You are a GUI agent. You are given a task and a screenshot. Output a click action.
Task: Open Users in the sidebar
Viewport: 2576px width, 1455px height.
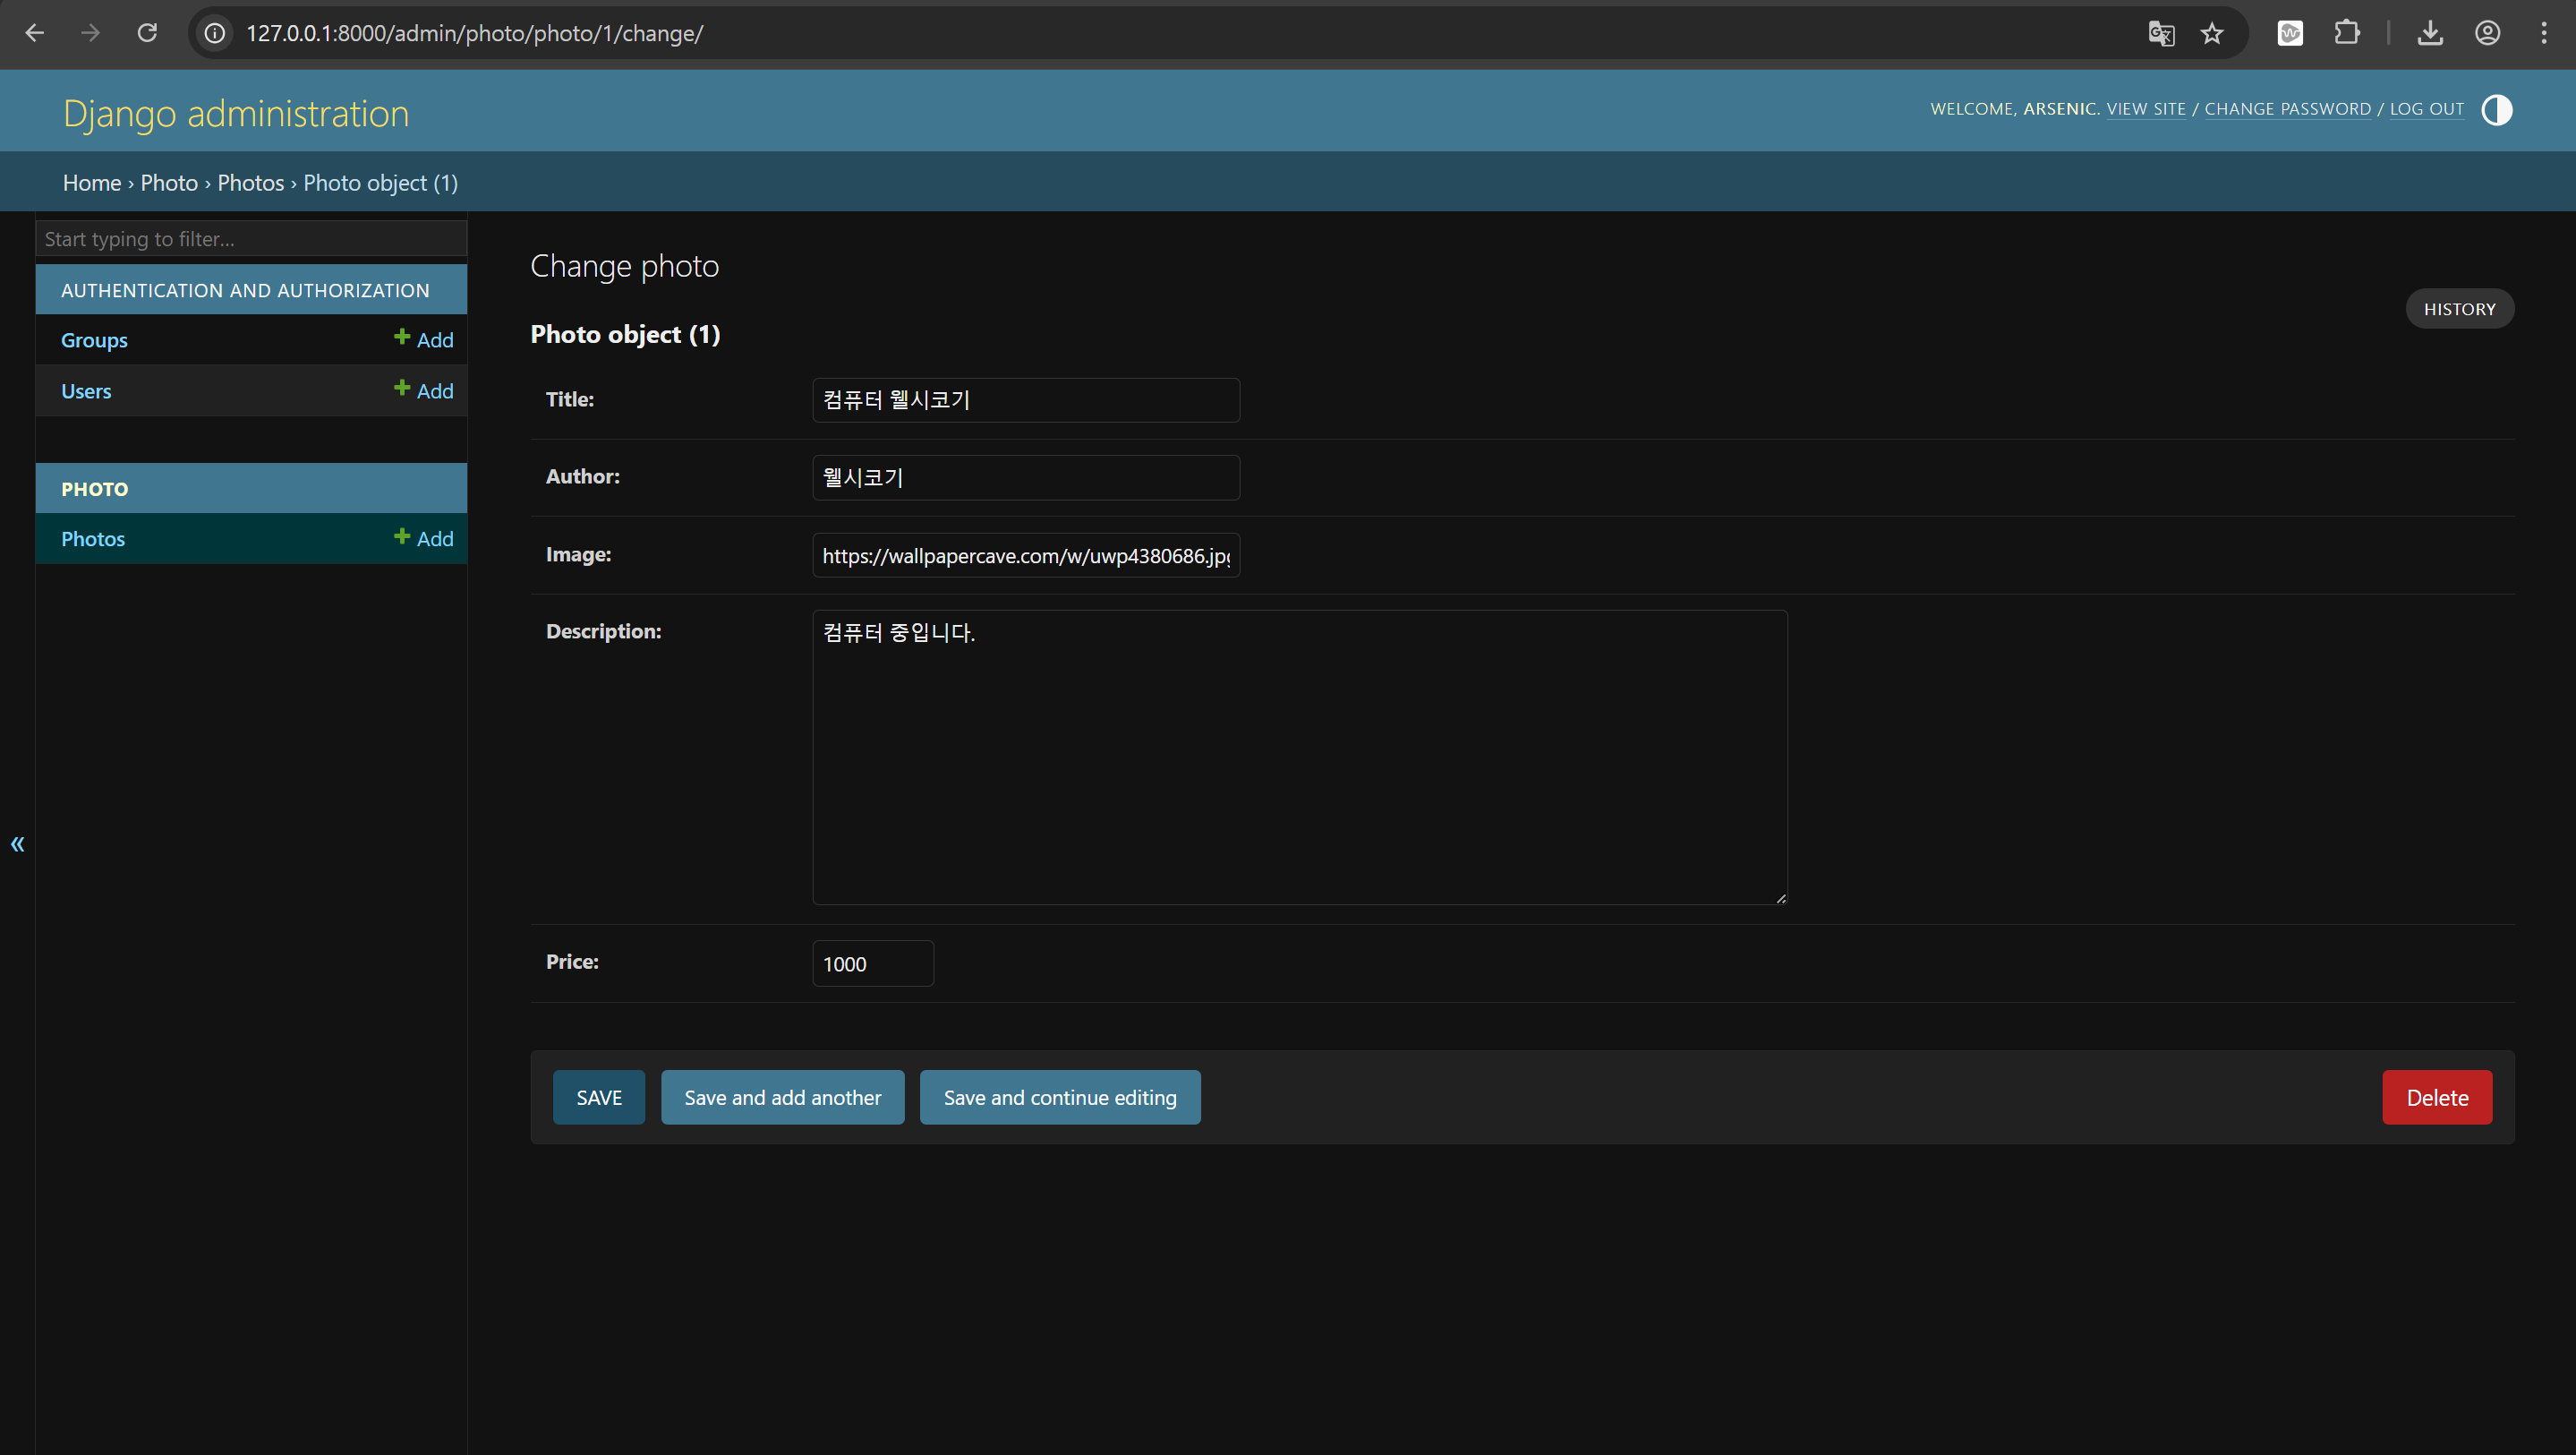tap(86, 391)
